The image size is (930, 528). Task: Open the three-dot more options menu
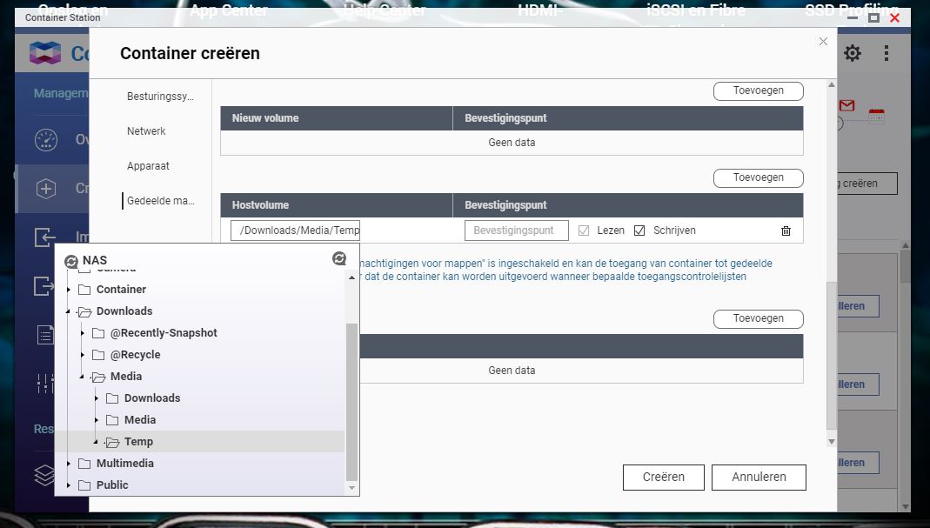point(887,52)
